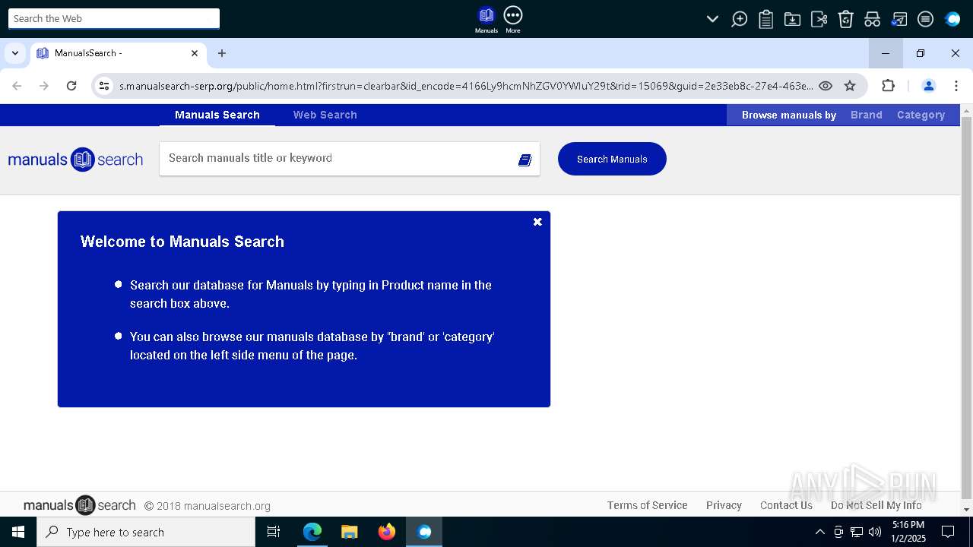This screenshot has width=973, height=547.
Task: Focus the Search the Web box
Action: [x=114, y=18]
